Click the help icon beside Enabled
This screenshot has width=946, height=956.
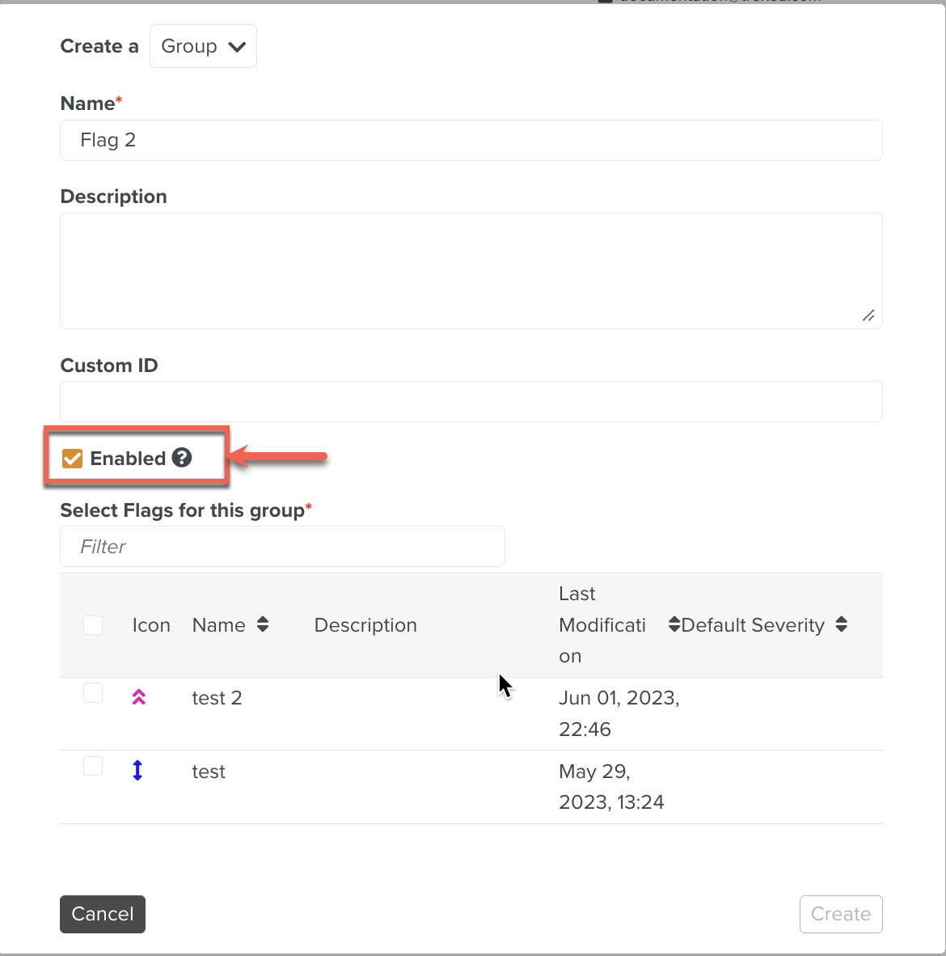[x=182, y=458]
